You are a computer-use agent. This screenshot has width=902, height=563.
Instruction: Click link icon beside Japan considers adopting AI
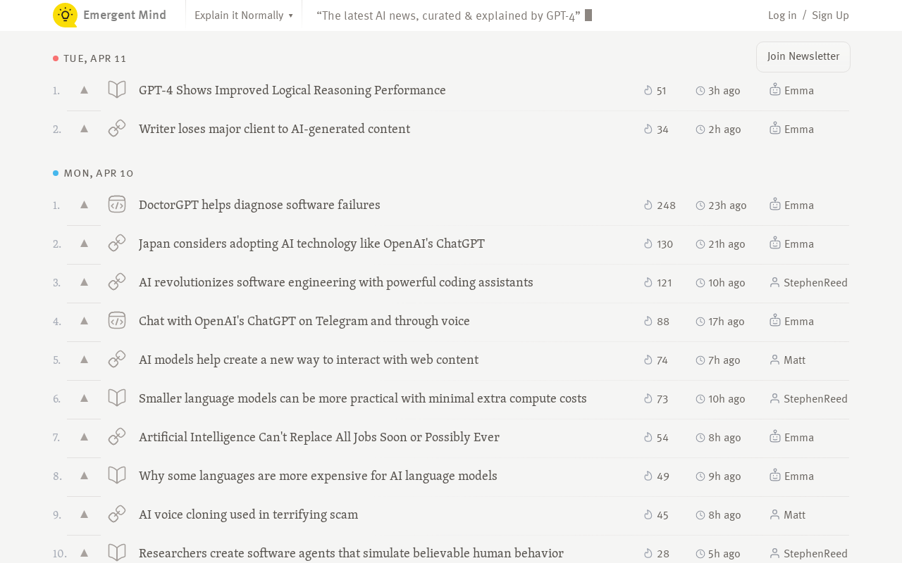tap(117, 243)
